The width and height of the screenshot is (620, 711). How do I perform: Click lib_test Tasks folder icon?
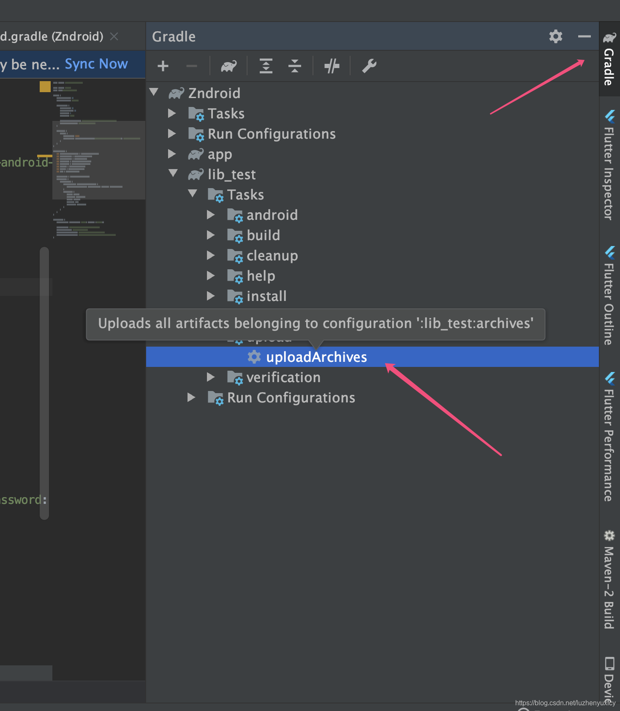click(215, 195)
